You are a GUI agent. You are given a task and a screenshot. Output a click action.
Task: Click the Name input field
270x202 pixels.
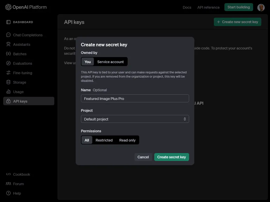(135, 98)
